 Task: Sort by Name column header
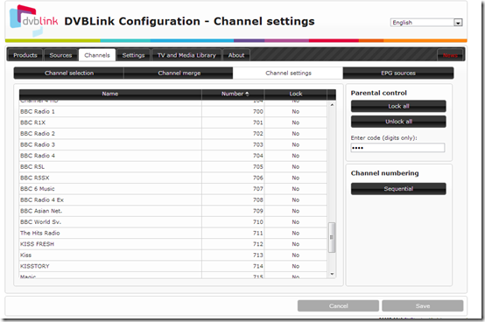(110, 94)
